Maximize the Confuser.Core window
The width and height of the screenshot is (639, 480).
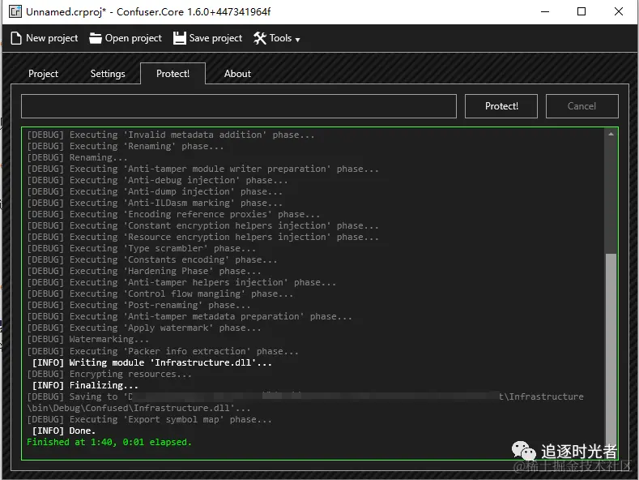pyautogui.click(x=581, y=11)
